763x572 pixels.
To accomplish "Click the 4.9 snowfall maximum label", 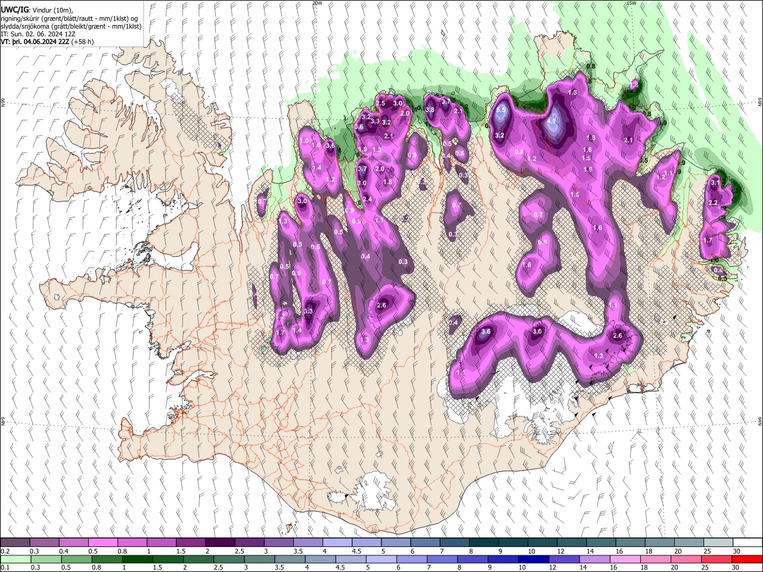I will click(551, 121).
